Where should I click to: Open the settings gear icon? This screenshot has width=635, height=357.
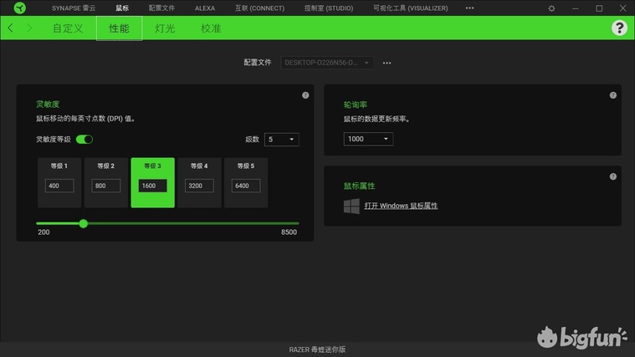click(x=551, y=8)
